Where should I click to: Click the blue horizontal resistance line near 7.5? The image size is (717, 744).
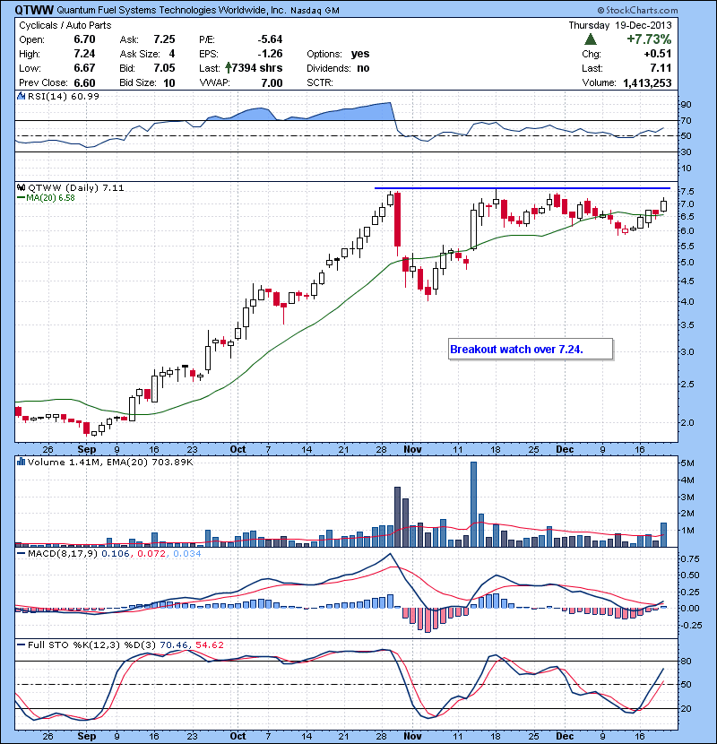522,188
